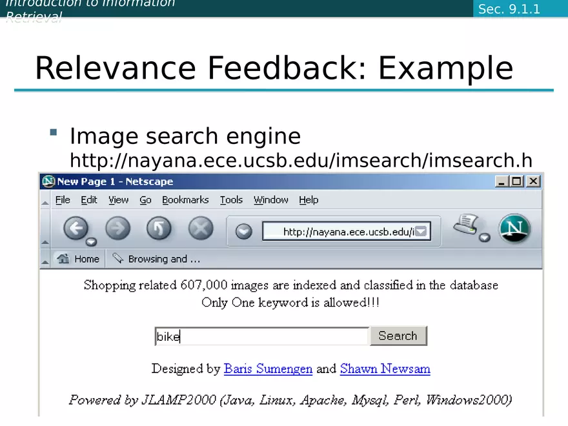Click the Help menu item
The width and height of the screenshot is (568, 426).
309,200
